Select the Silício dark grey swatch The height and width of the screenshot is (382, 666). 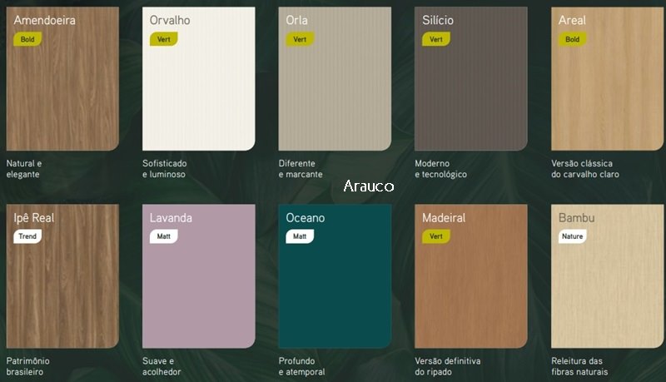coord(471,78)
